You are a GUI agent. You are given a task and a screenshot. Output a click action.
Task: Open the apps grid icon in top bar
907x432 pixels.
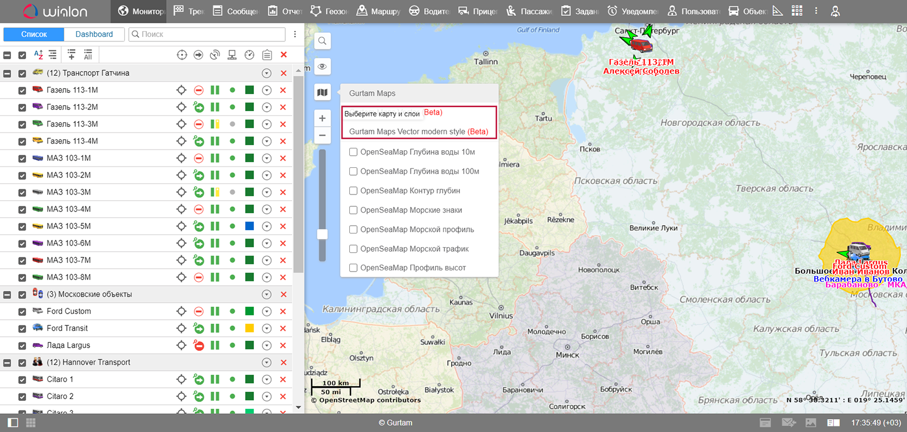pos(797,11)
